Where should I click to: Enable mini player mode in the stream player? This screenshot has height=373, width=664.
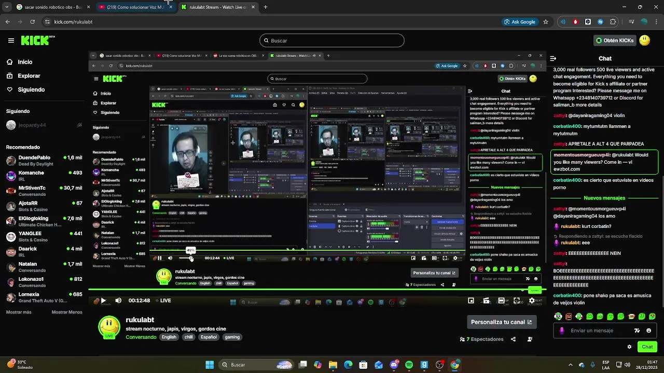click(x=471, y=300)
